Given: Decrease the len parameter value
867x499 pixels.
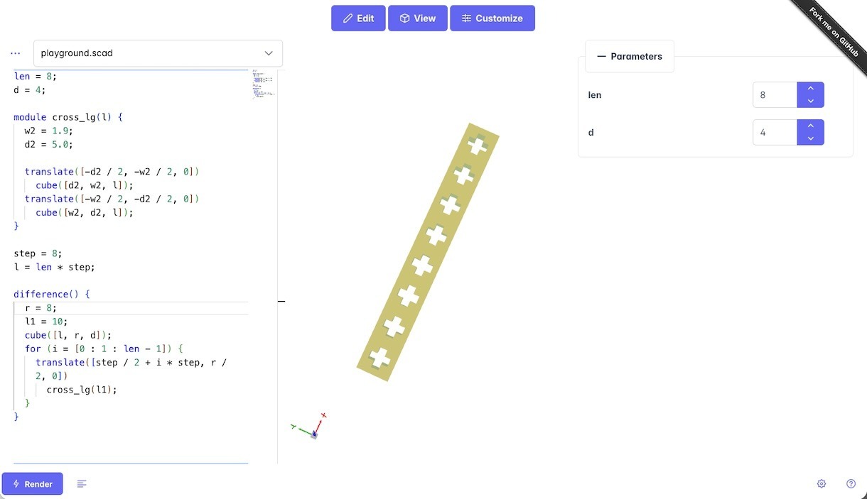Looking at the screenshot, I should (811, 101).
